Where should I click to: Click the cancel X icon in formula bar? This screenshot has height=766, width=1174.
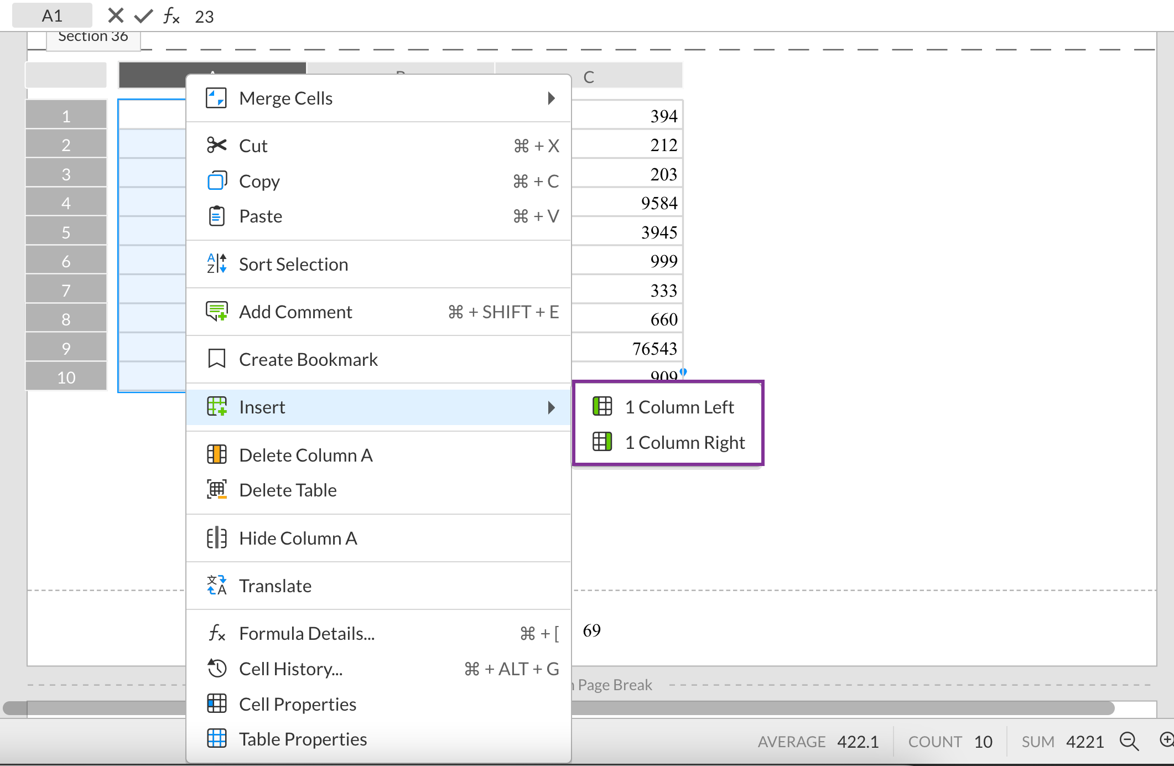point(116,15)
